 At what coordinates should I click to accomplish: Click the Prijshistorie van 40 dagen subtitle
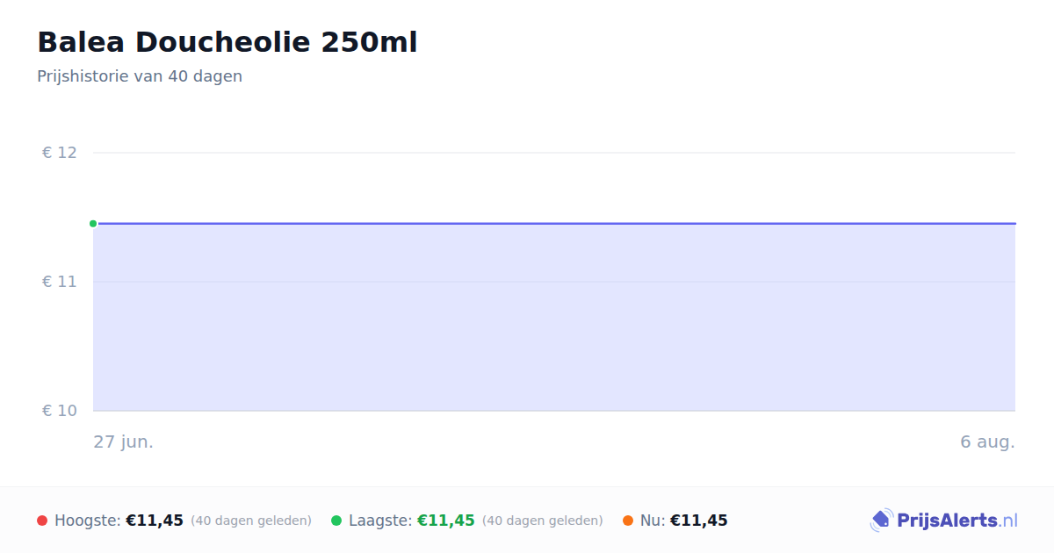point(140,76)
